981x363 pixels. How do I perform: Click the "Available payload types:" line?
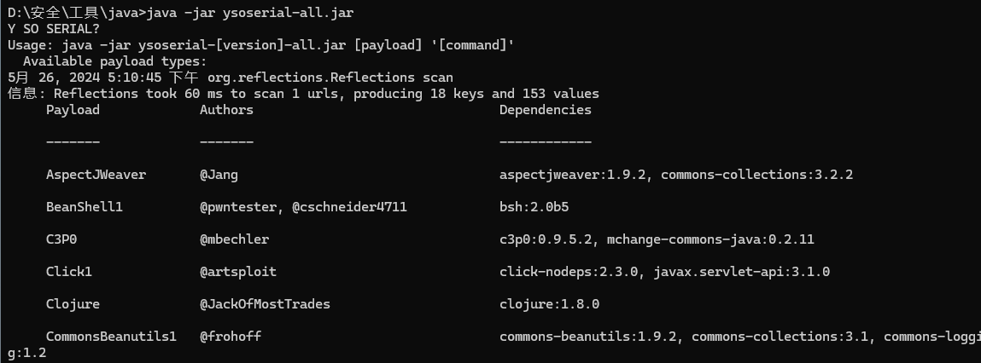pyautogui.click(x=114, y=61)
